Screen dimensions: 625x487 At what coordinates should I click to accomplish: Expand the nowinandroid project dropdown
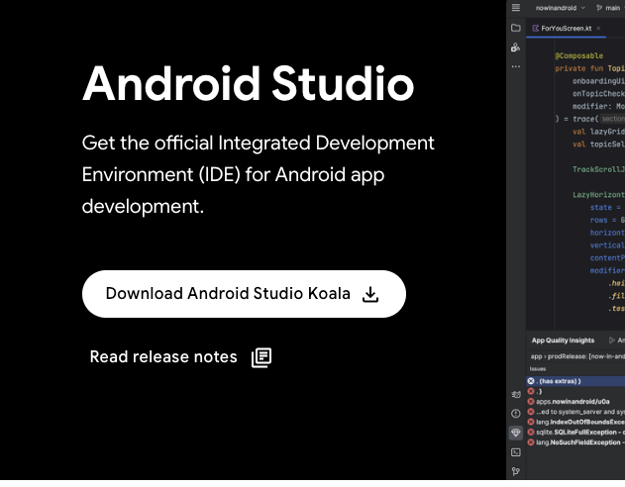pyautogui.click(x=561, y=8)
